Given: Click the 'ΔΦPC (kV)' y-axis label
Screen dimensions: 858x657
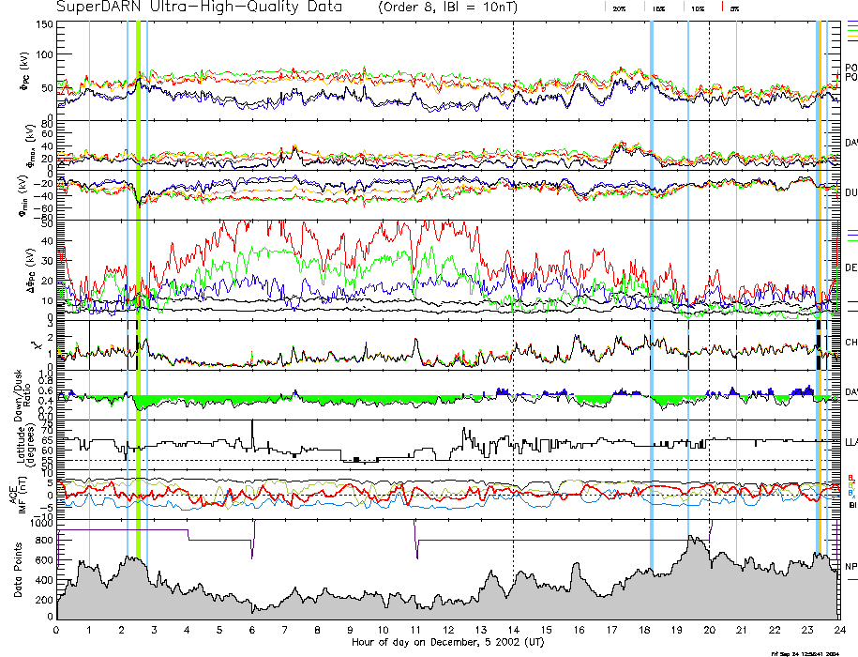Looking at the screenshot, I should [31, 269].
